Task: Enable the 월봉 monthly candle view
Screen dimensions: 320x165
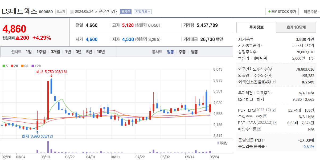Action: [x=194, y=52]
